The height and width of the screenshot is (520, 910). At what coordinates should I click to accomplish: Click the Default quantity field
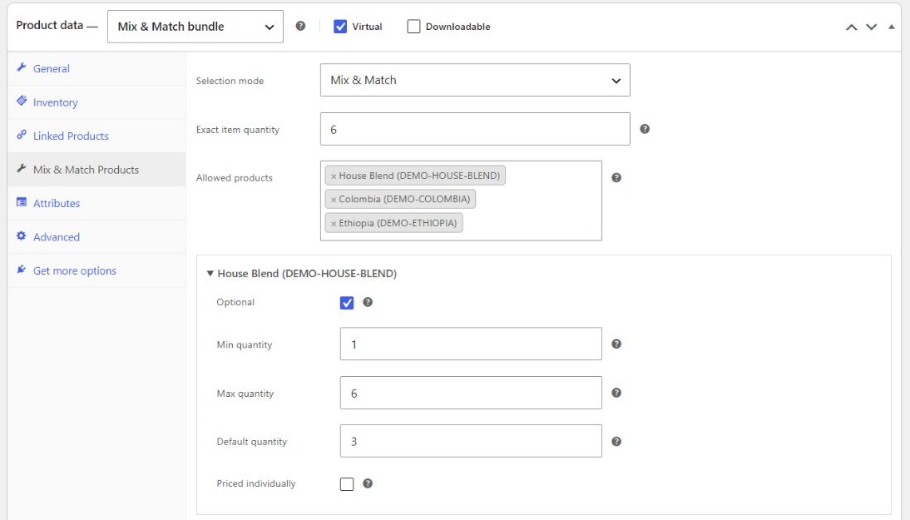click(x=471, y=441)
